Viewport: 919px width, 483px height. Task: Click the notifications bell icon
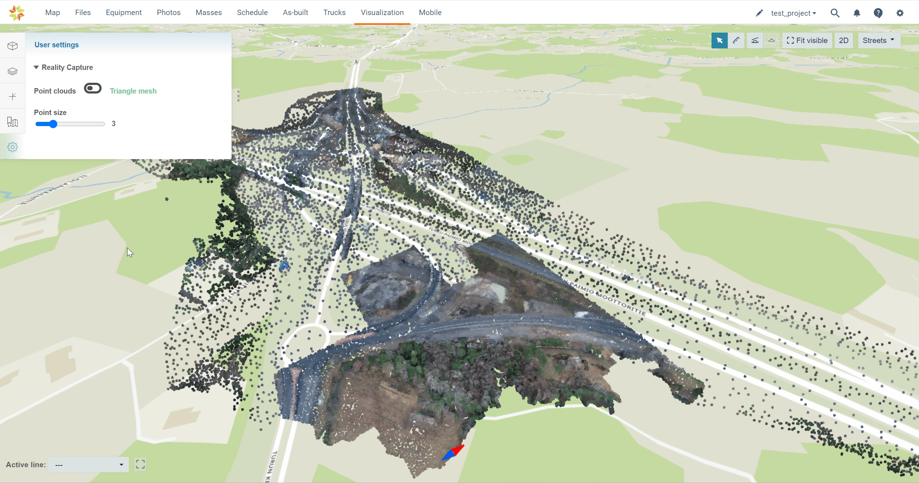click(x=857, y=13)
